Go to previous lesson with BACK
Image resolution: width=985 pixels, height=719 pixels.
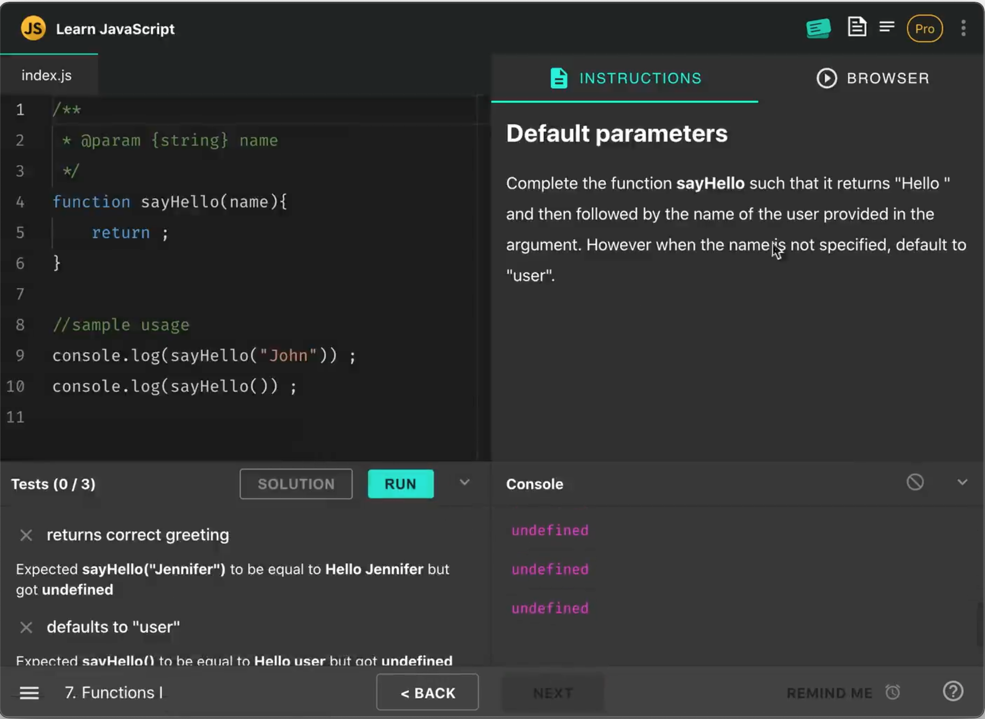[x=427, y=692]
